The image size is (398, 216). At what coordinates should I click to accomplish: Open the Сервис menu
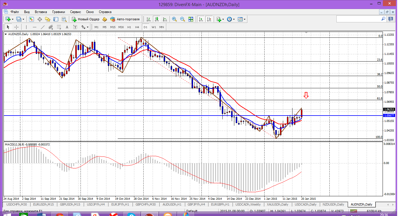tap(76, 12)
